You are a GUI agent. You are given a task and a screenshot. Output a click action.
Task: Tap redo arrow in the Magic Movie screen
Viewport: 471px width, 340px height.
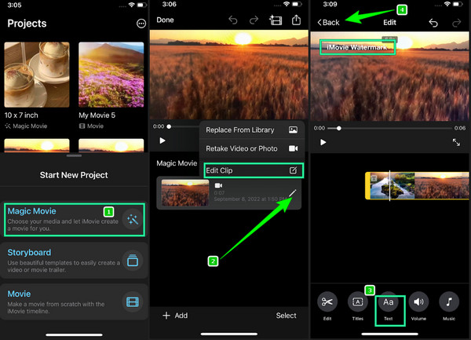click(x=254, y=20)
